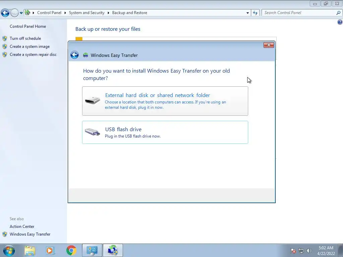Image resolution: width=343 pixels, height=257 pixels.
Task: Open the Windows Start menu
Action: (x=9, y=250)
